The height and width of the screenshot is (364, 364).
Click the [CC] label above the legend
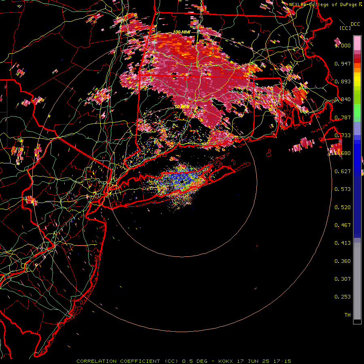[x=345, y=28]
